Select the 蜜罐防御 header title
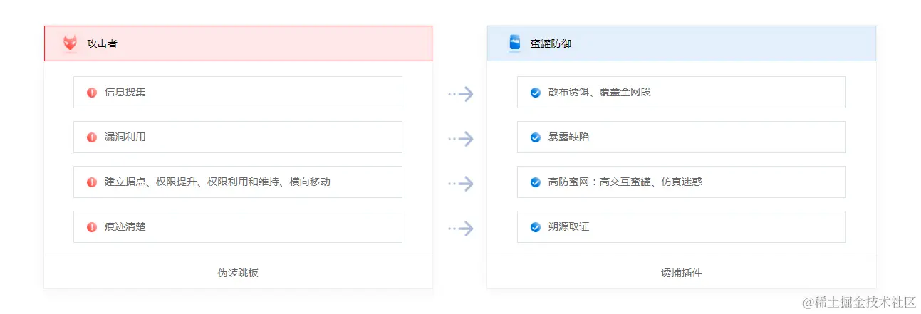 (551, 43)
